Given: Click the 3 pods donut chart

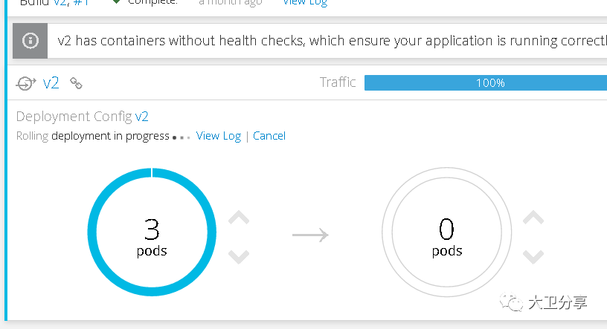Looking at the screenshot, I should coord(152,232).
